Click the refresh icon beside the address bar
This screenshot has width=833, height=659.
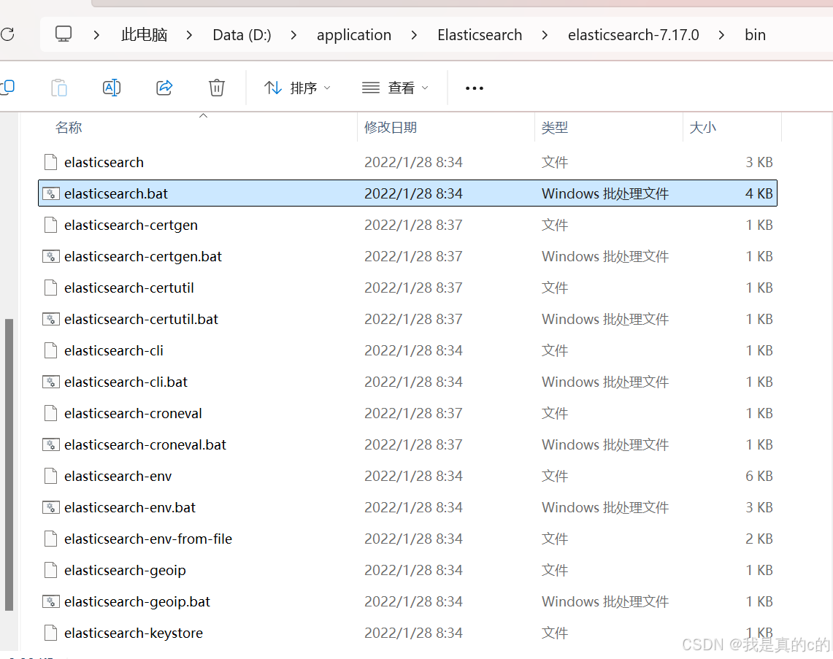[7, 35]
